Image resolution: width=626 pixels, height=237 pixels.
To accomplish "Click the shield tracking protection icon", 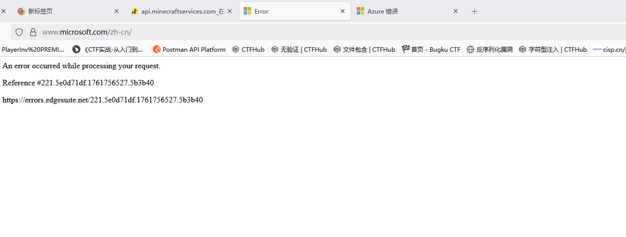I will [19, 32].
